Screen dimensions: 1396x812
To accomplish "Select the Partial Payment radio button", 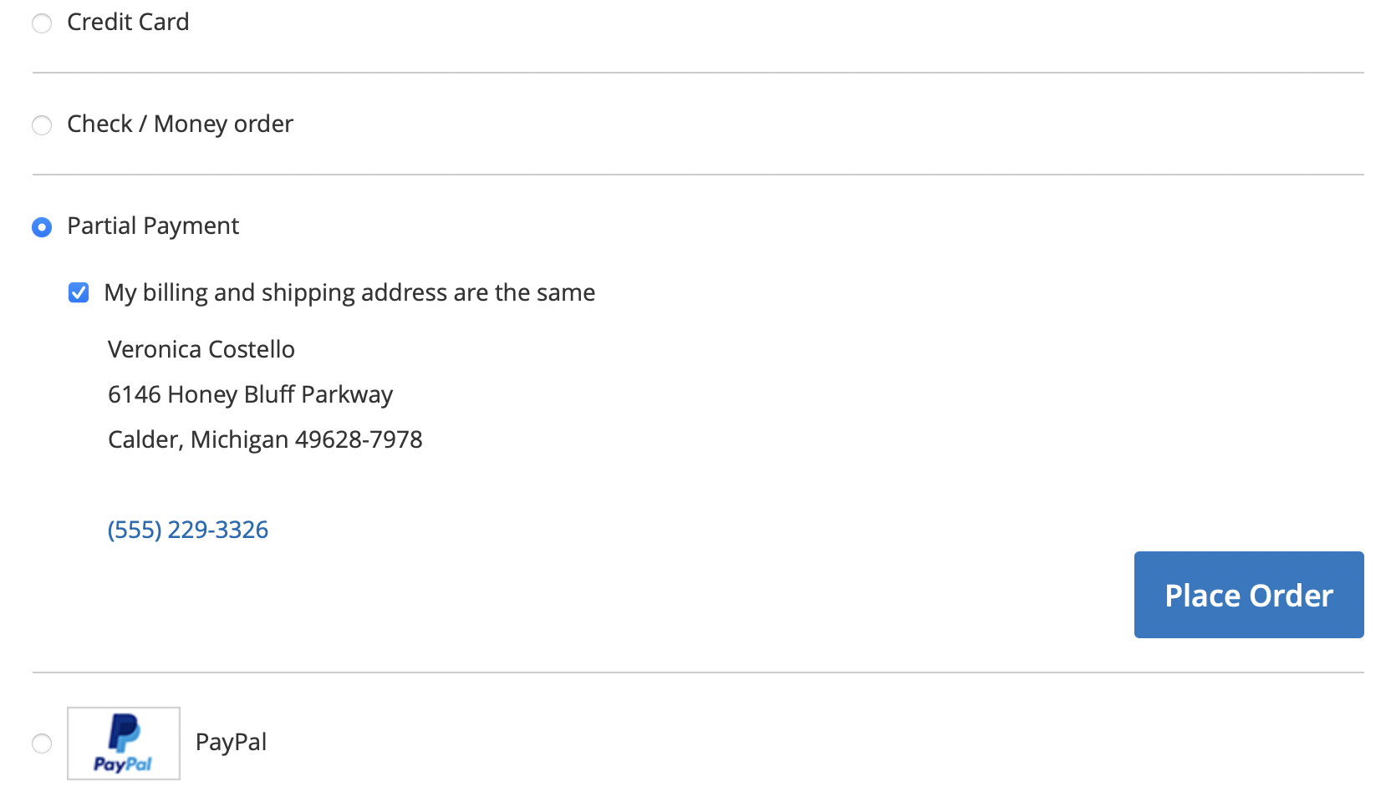I will point(42,227).
